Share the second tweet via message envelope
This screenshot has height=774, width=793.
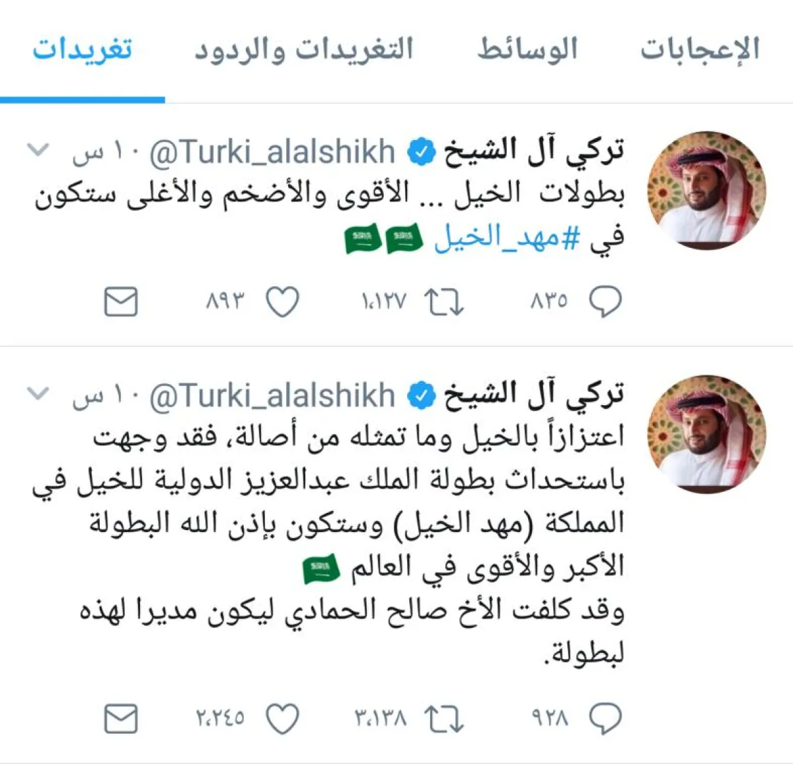click(x=121, y=718)
